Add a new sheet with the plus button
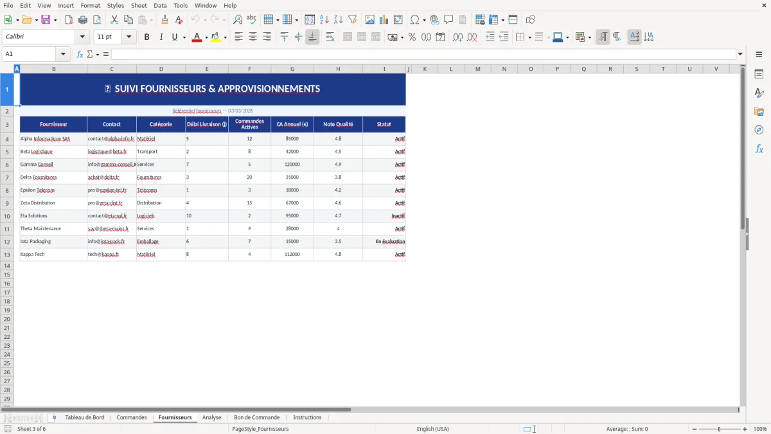771x434 pixels. (54, 417)
